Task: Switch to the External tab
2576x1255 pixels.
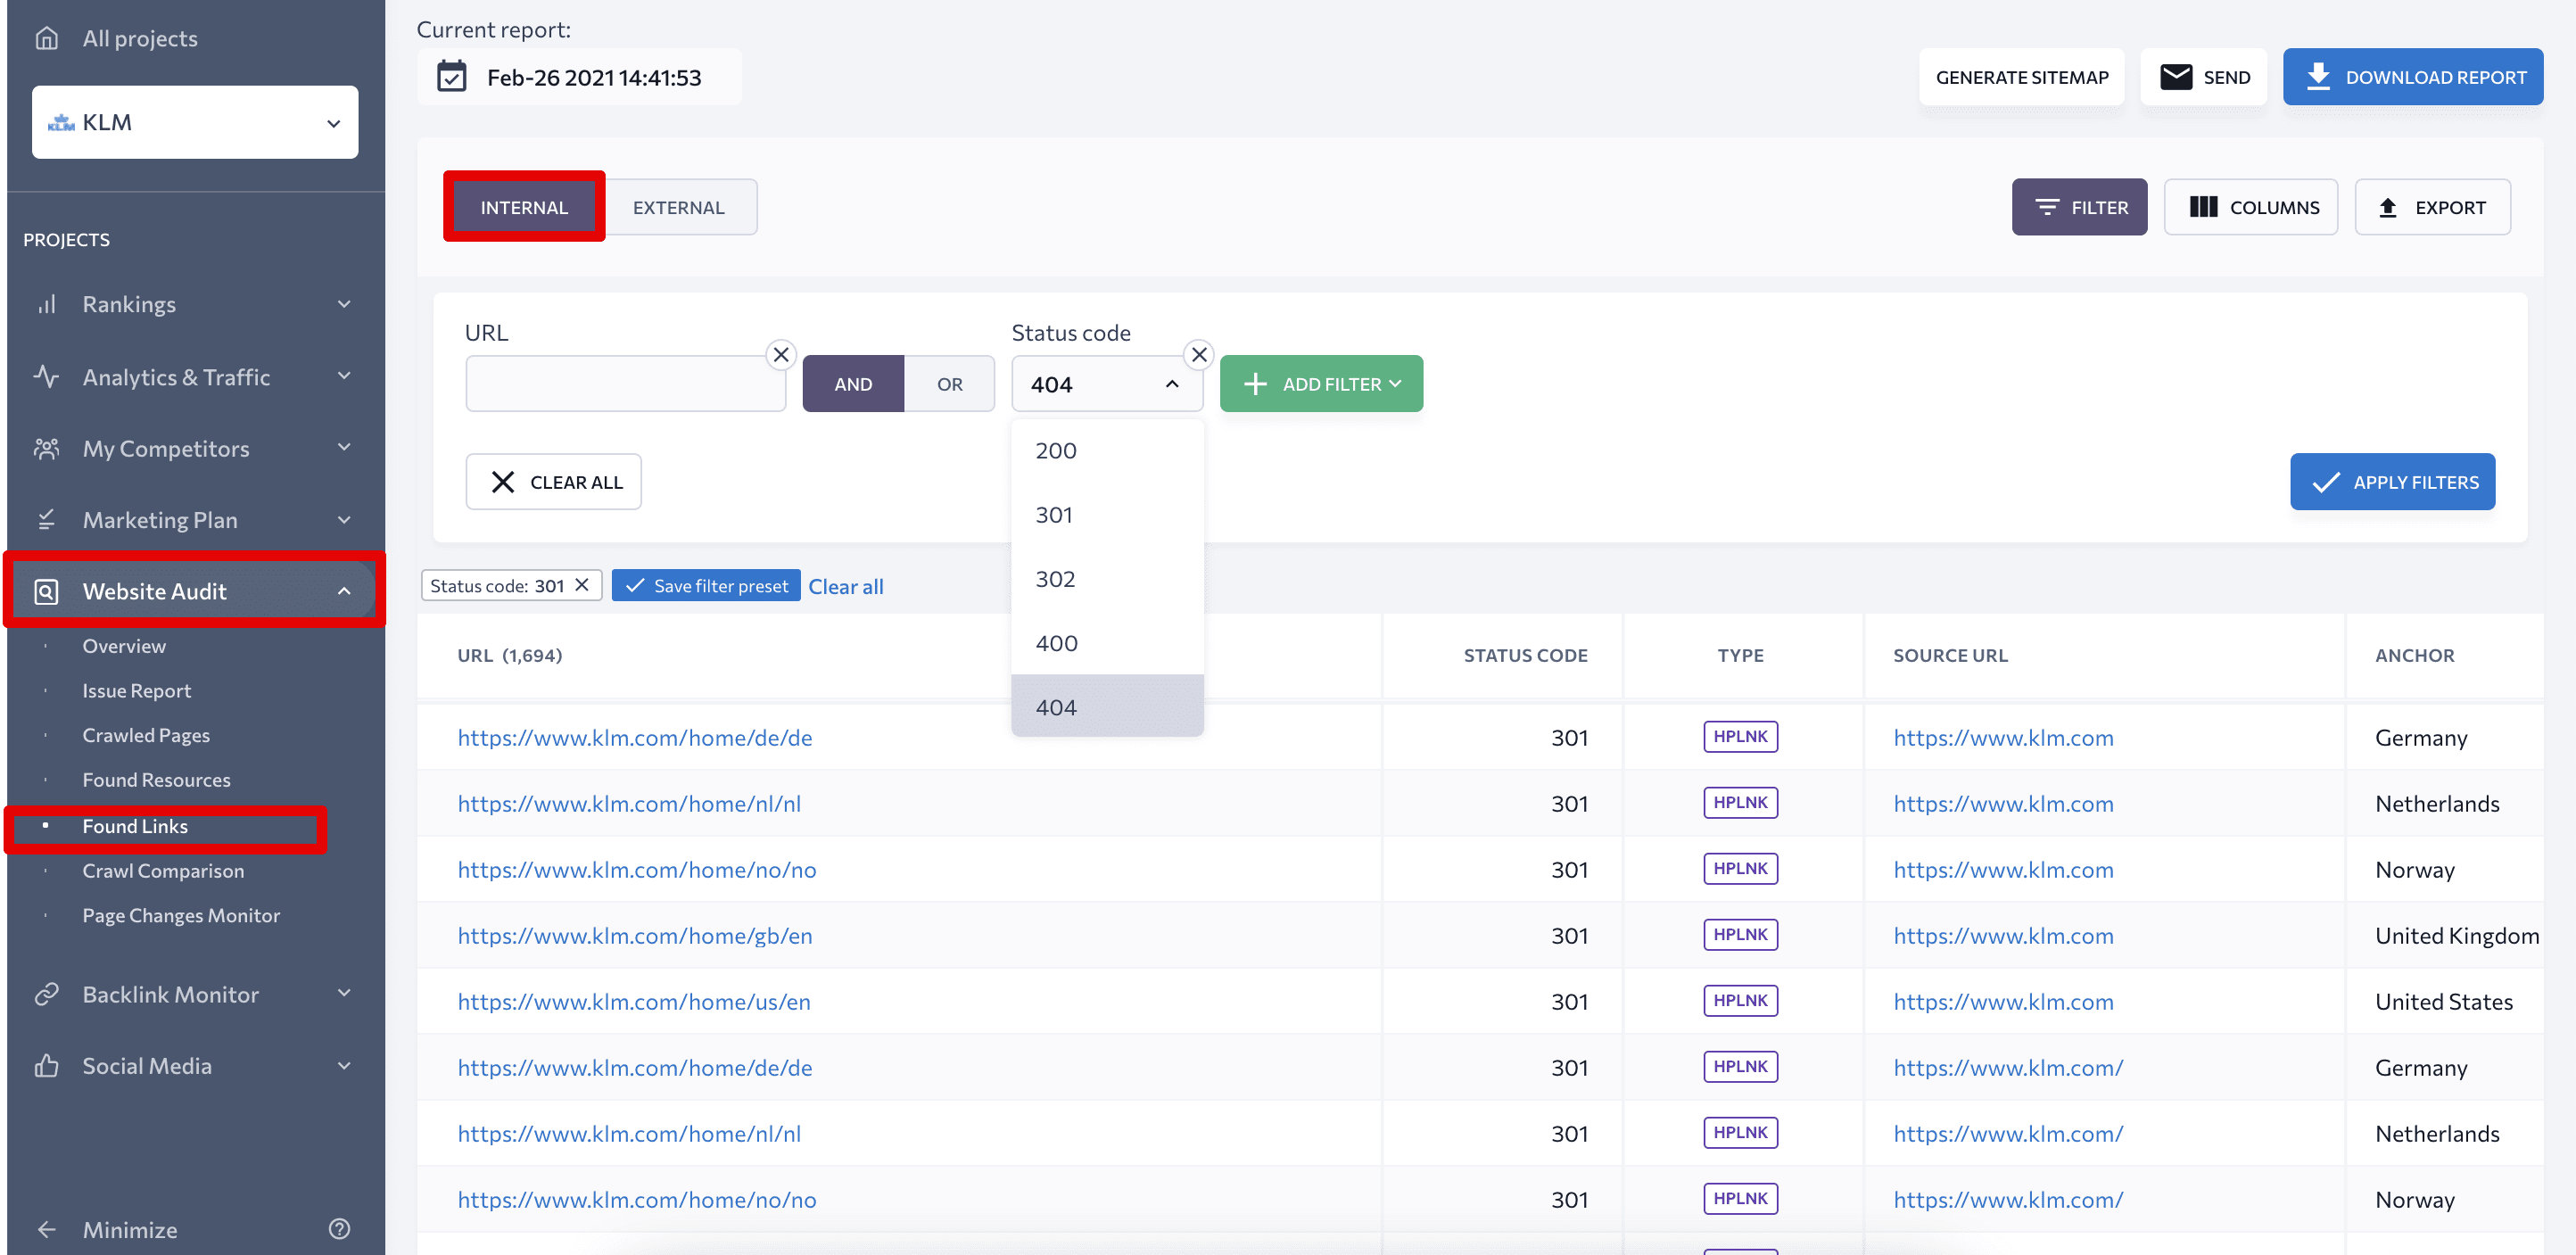Action: 679,207
